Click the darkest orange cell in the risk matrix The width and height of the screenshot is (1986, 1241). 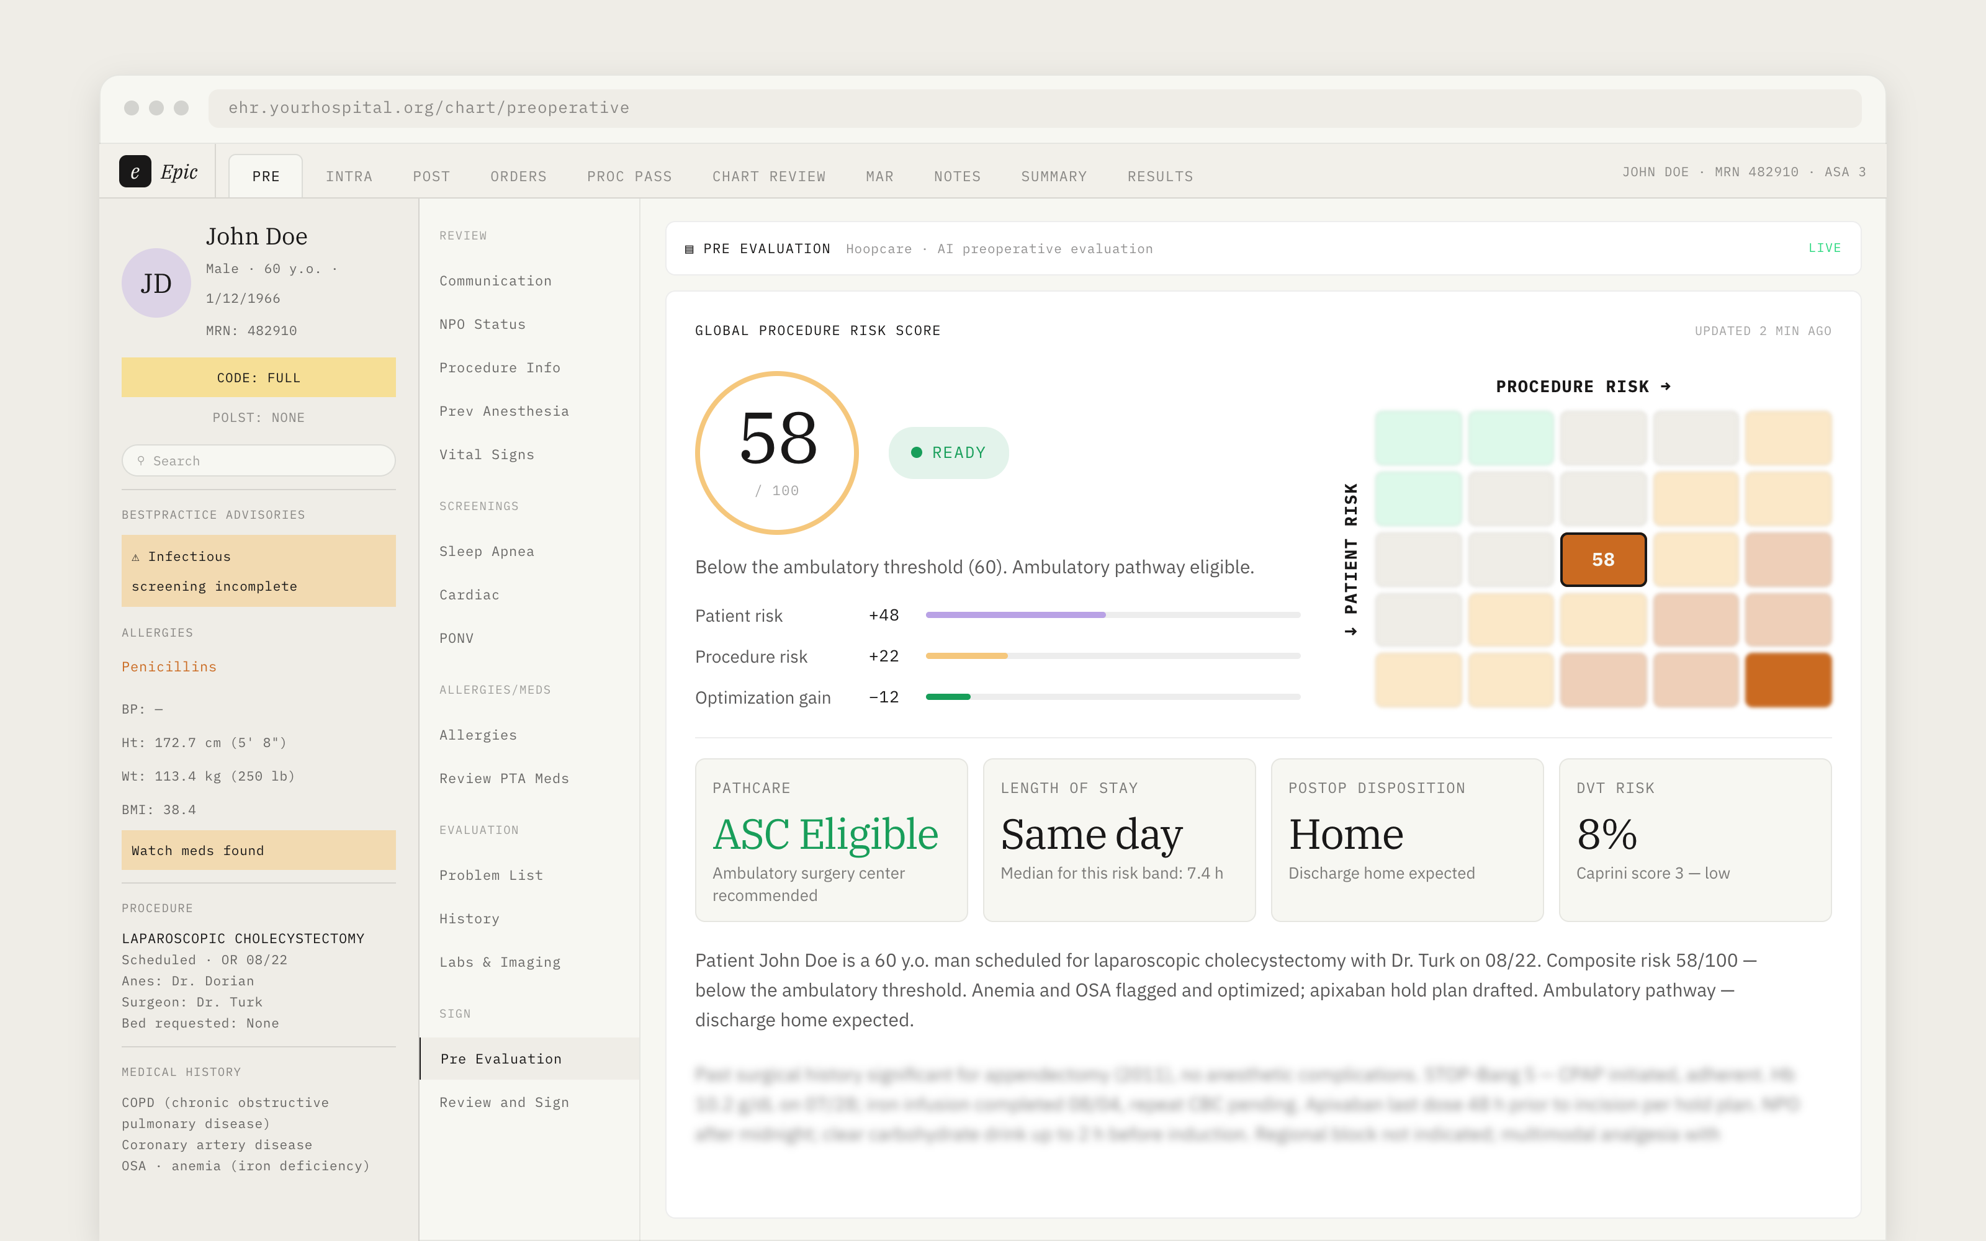pyautogui.click(x=1788, y=681)
